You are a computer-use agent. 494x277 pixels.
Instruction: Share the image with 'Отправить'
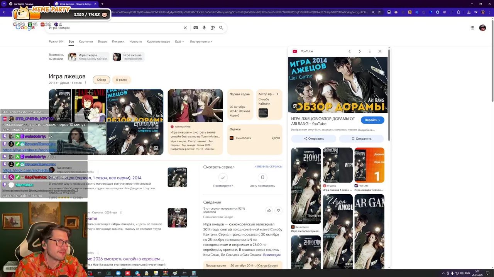(314, 138)
